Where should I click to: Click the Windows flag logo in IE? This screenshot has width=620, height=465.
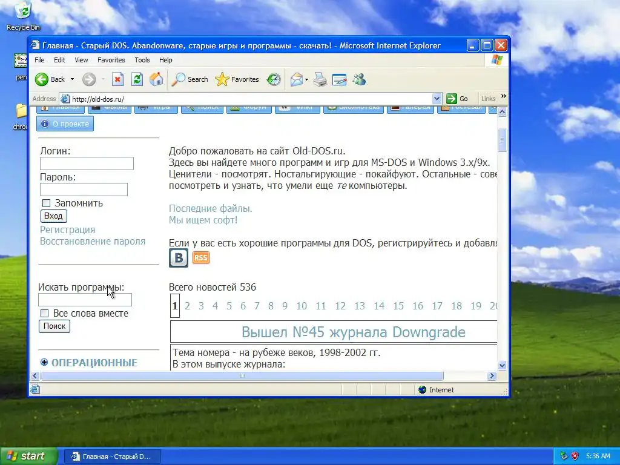(x=496, y=60)
